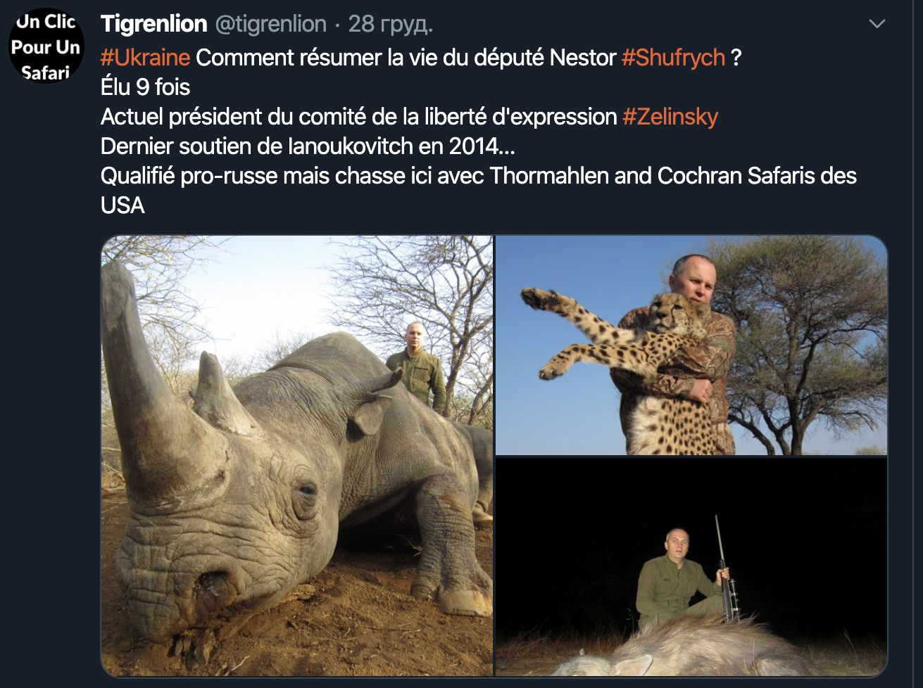Click the 'Élu 9 fois' tweet text line

click(146, 87)
